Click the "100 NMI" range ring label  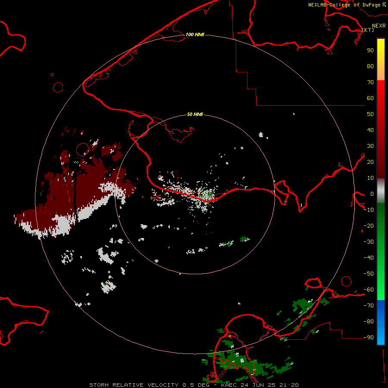195,34
